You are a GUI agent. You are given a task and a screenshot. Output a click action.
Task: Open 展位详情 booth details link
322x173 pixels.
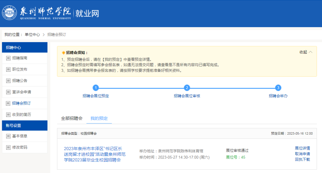pos(302,148)
